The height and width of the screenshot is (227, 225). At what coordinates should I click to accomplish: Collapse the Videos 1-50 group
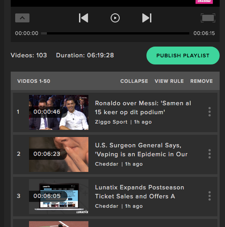tap(134, 81)
